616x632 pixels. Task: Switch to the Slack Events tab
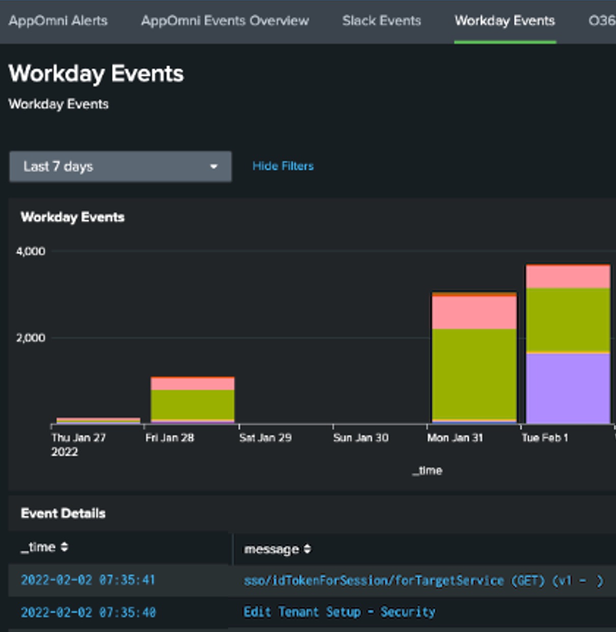pyautogui.click(x=382, y=21)
